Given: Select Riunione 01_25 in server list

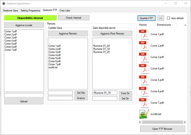Looking at the screenshot, I should [x=101, y=52].
